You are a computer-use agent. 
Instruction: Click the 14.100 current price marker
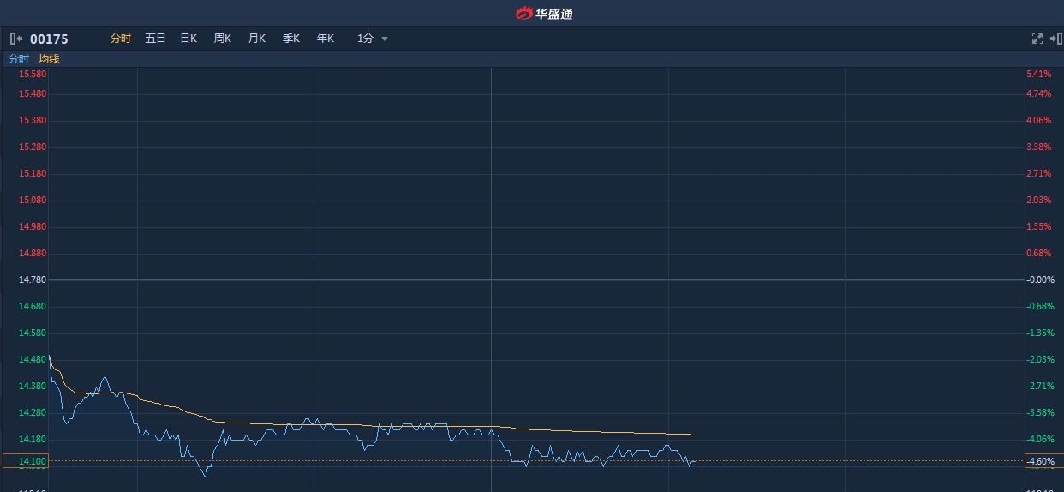tap(25, 461)
